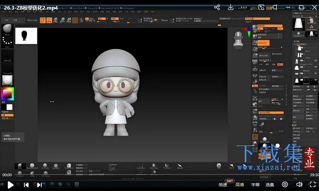Open the Alpha Off slot
Screen dimensions: 319x191
click(7, 55)
